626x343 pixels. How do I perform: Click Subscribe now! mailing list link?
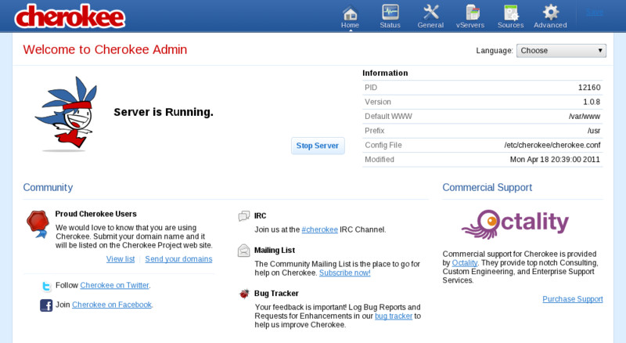pyautogui.click(x=345, y=273)
